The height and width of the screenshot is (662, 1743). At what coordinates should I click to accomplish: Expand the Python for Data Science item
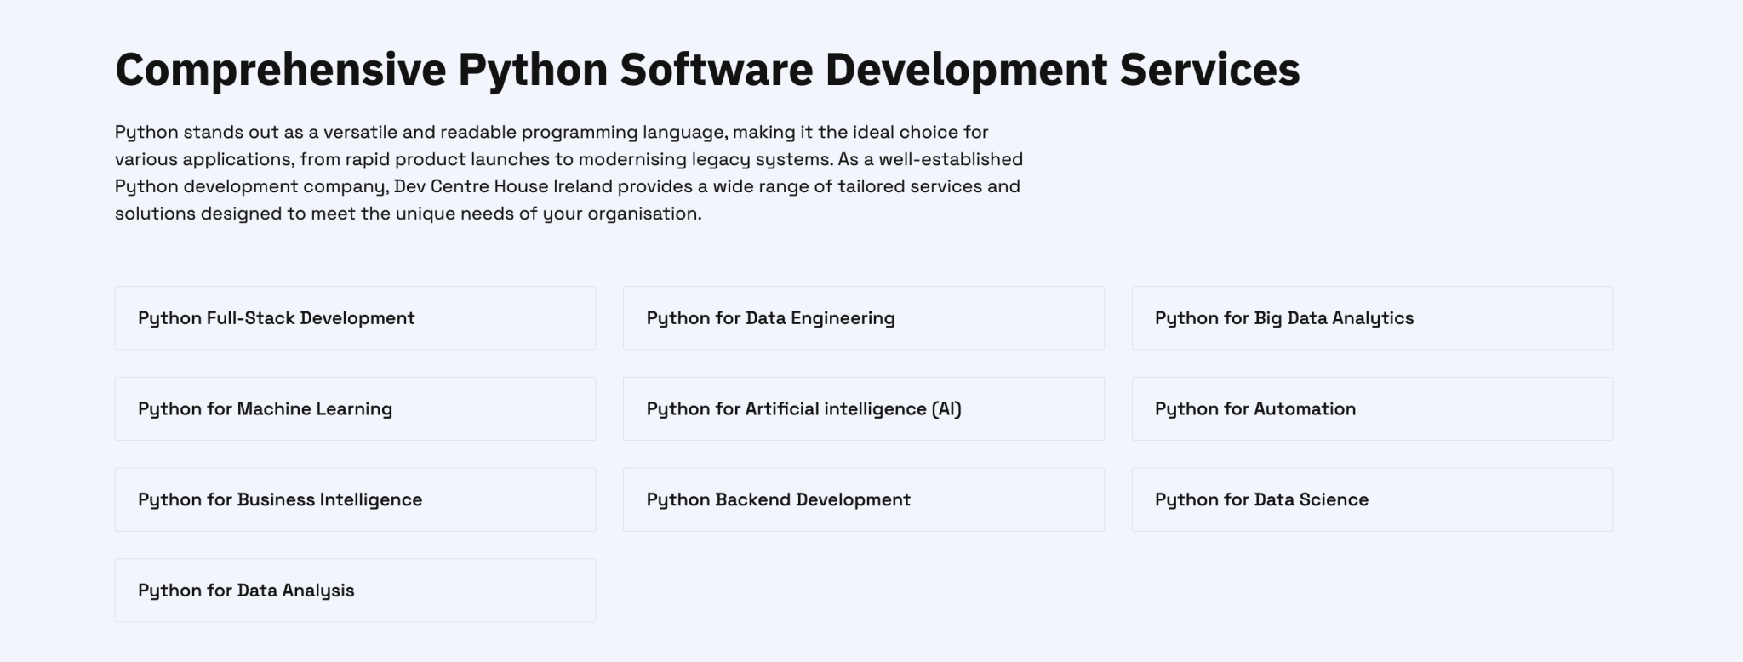coord(1371,500)
